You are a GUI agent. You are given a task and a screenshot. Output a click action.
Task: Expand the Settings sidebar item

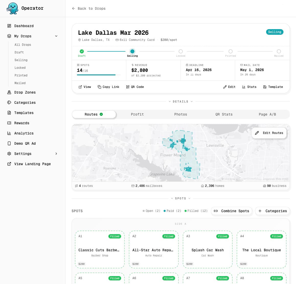23,154
